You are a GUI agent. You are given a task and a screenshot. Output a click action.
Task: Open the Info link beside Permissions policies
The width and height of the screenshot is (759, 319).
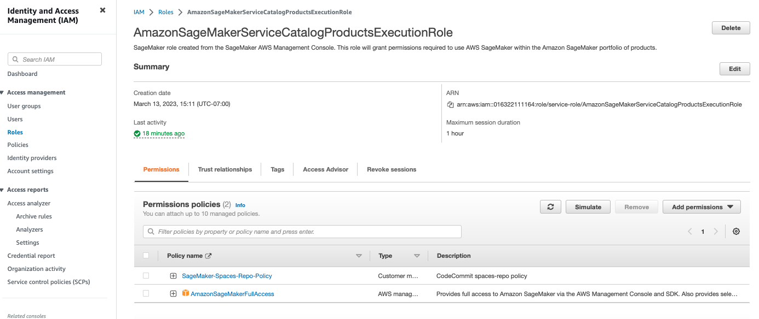coord(240,205)
